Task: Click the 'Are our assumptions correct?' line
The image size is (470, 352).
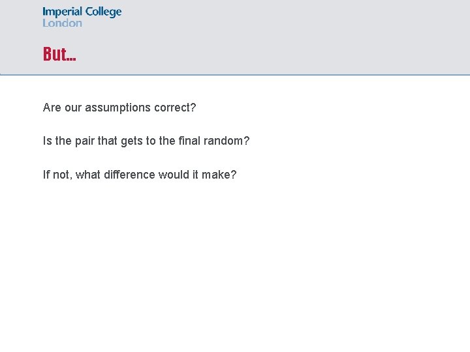Action: 119,108
